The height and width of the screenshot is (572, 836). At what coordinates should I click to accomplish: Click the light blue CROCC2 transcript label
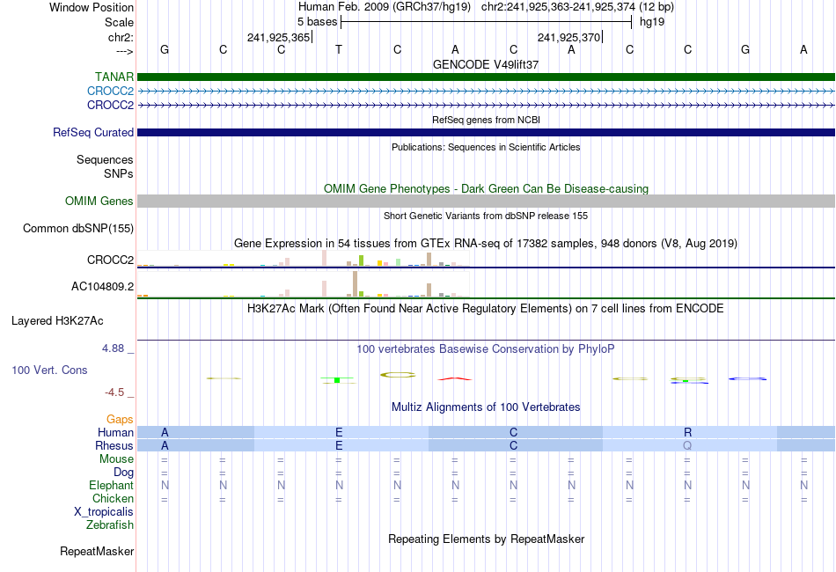110,92
